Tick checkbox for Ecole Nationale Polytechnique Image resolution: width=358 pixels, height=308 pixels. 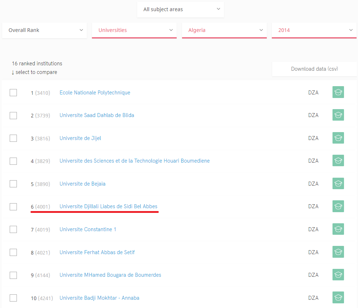point(13,93)
